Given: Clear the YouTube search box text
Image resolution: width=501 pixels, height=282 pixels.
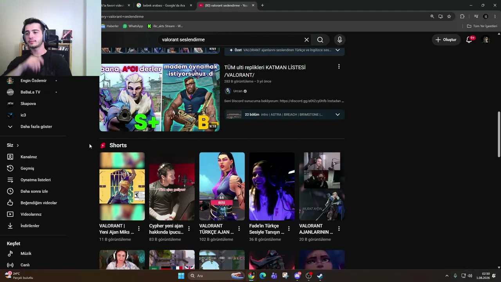Looking at the screenshot, I should pyautogui.click(x=306, y=40).
